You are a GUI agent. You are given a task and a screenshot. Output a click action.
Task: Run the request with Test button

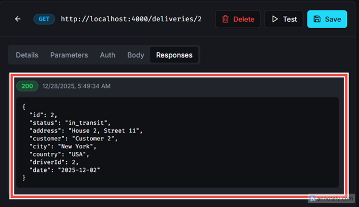(x=284, y=19)
